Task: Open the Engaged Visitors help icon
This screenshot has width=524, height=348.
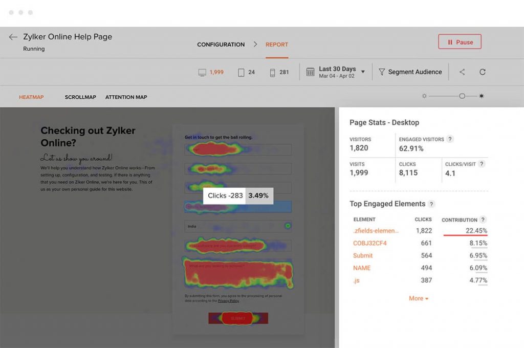Action: pos(450,139)
